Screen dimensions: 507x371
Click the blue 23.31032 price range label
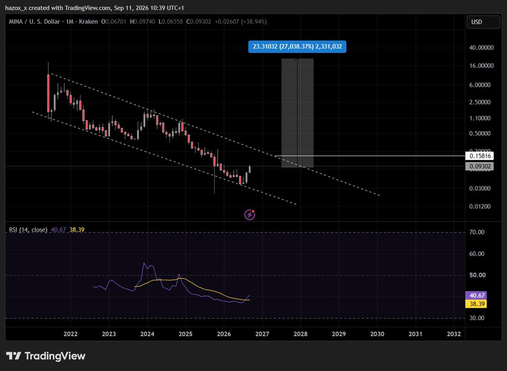pyautogui.click(x=297, y=47)
